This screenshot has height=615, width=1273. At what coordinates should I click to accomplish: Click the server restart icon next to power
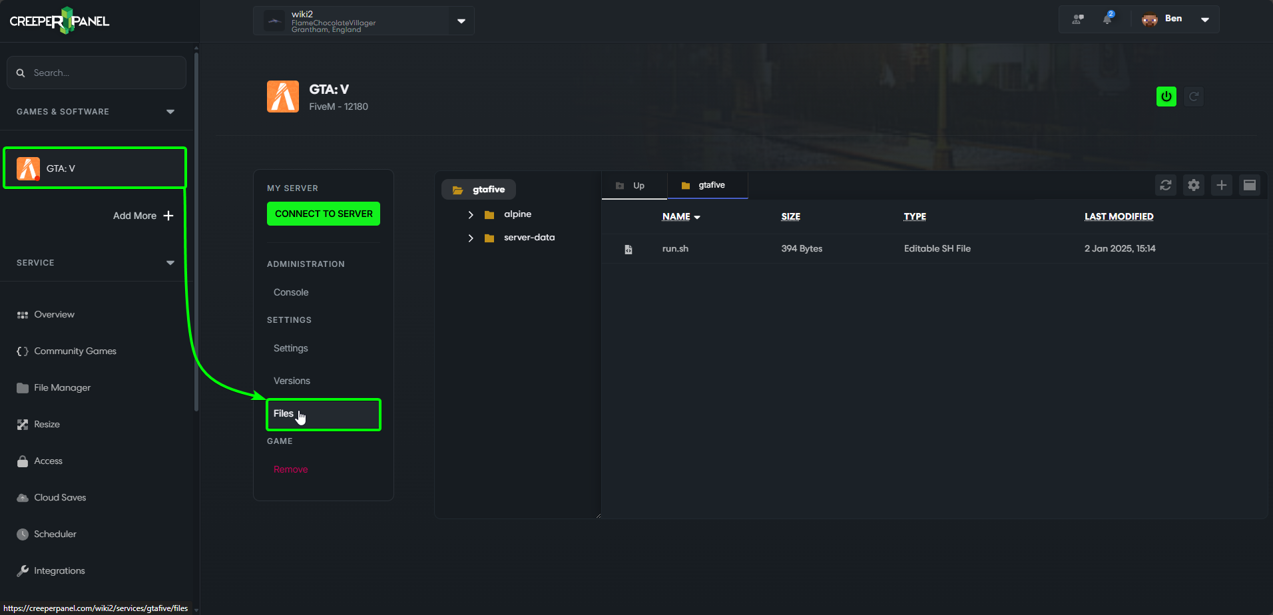coord(1194,96)
